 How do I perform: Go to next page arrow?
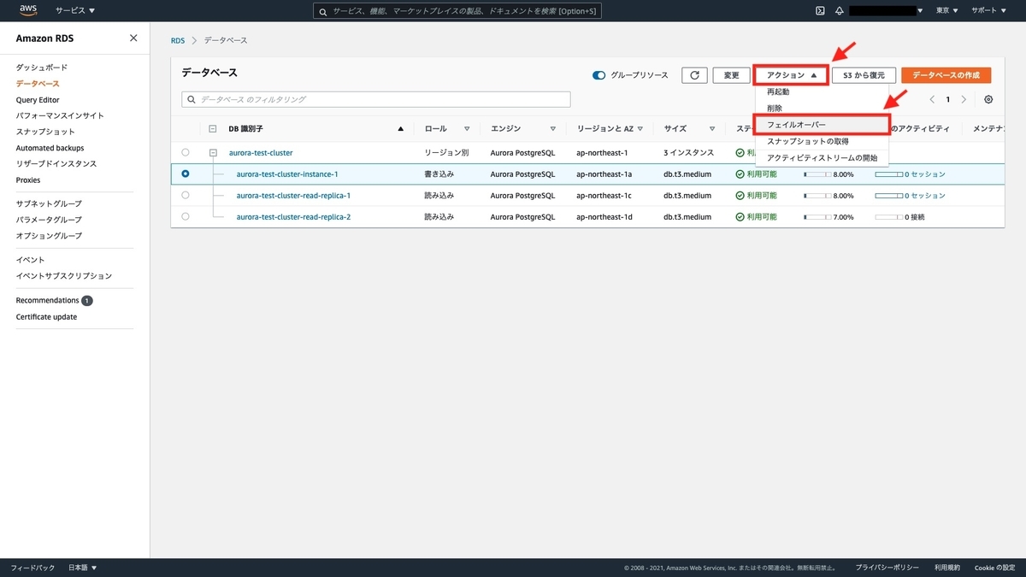coord(964,99)
